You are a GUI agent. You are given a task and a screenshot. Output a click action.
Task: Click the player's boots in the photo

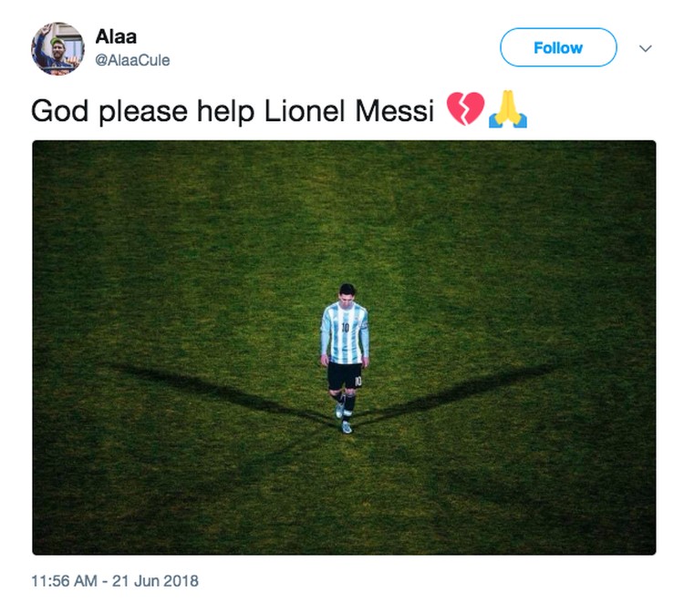(344, 419)
